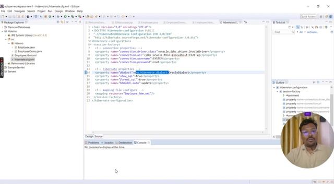334x188 pixels.
Task: Open the Problems view tab
Action: [x=92, y=143]
